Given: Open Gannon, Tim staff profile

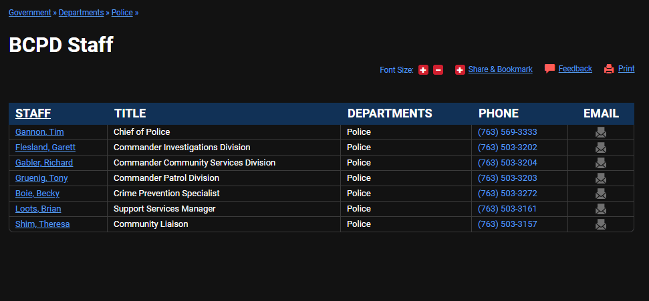Looking at the screenshot, I should click(39, 132).
